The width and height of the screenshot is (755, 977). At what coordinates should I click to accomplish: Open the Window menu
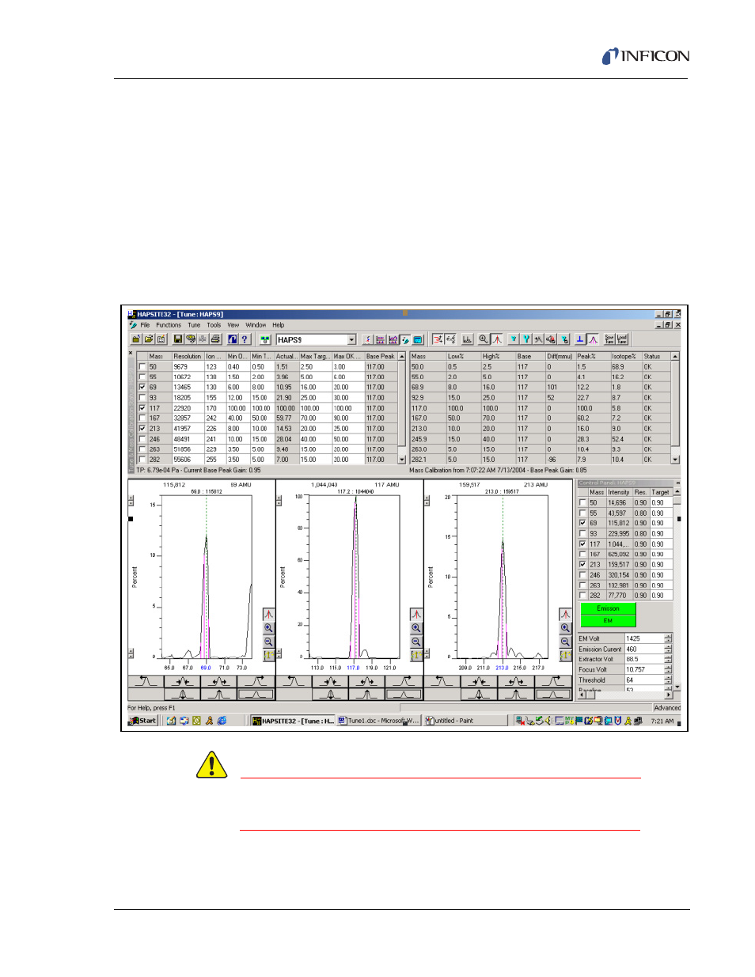click(x=256, y=325)
